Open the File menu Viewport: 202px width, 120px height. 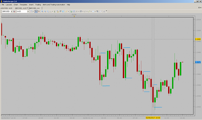click(x=3, y=5)
